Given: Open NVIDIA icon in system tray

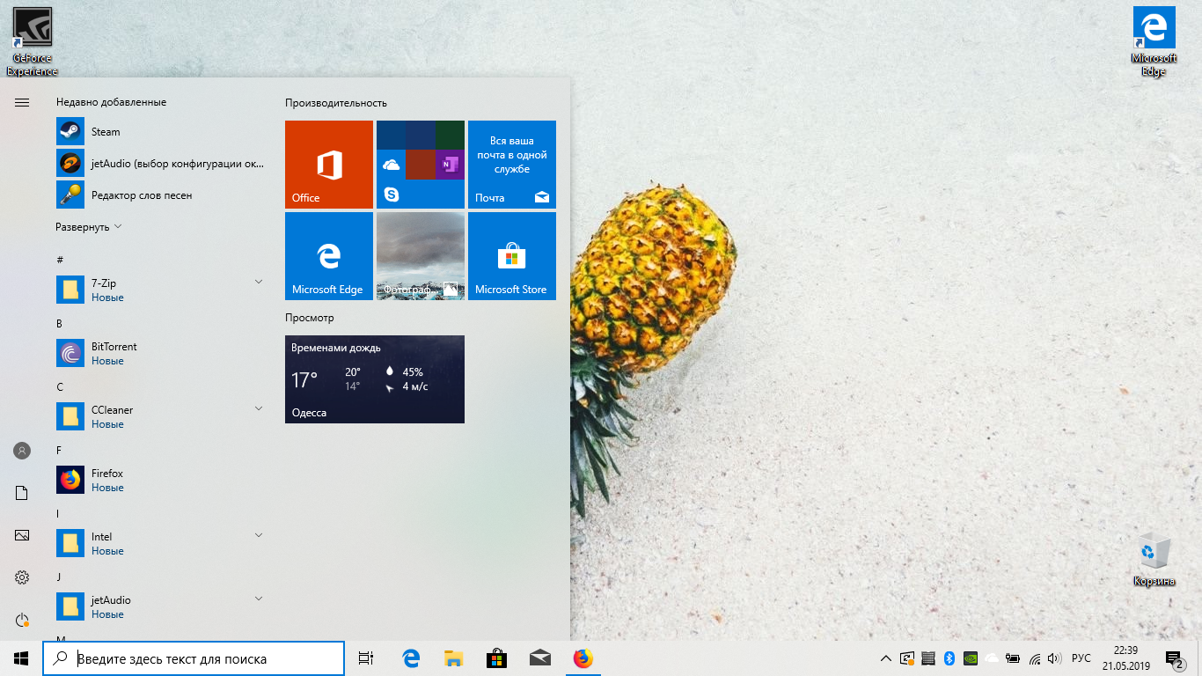Looking at the screenshot, I should (971, 658).
